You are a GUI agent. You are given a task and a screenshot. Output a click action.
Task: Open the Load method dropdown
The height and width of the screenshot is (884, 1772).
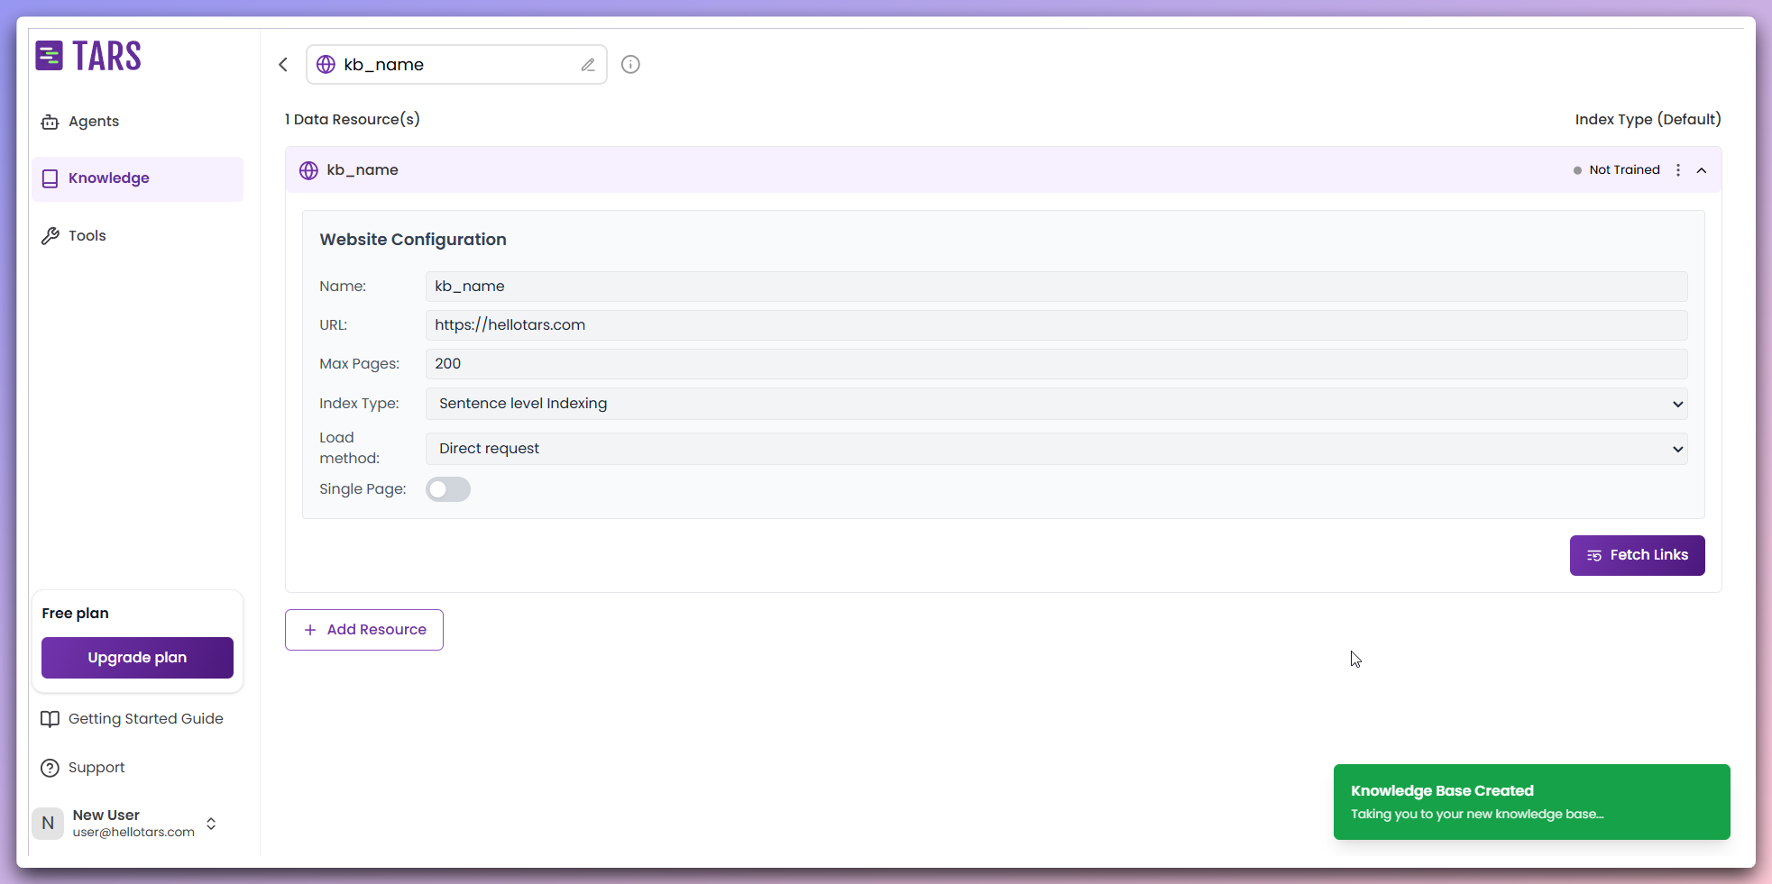tap(1056, 449)
